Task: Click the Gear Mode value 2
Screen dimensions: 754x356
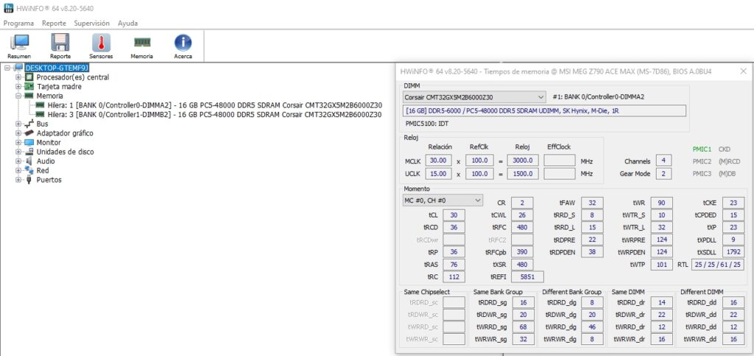Action: (663, 174)
